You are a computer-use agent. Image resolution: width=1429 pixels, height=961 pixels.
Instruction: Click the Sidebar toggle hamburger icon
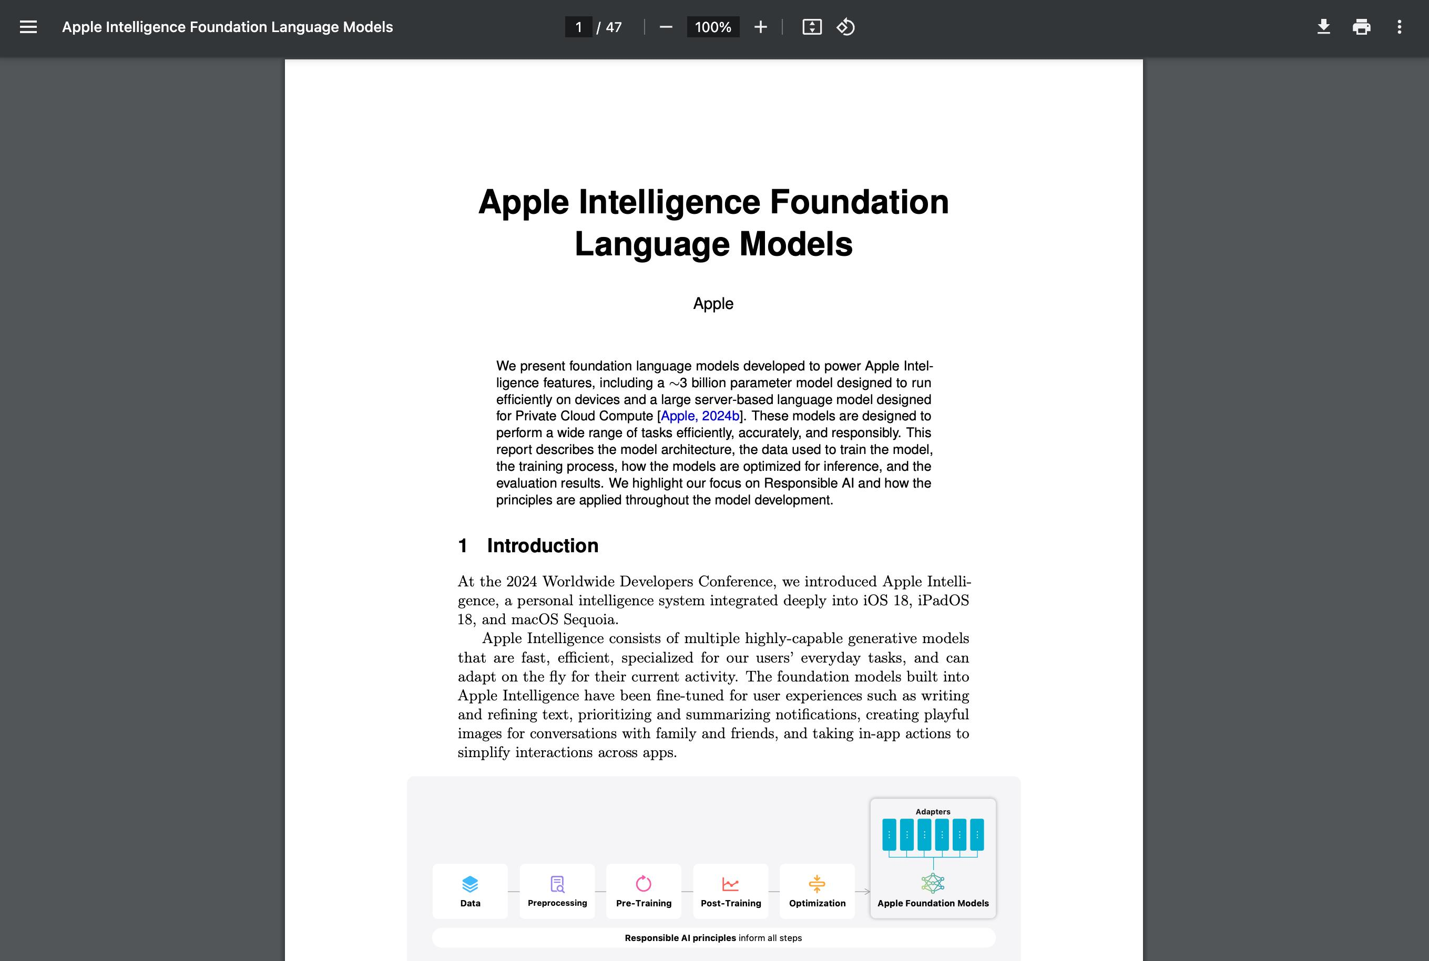coord(29,27)
